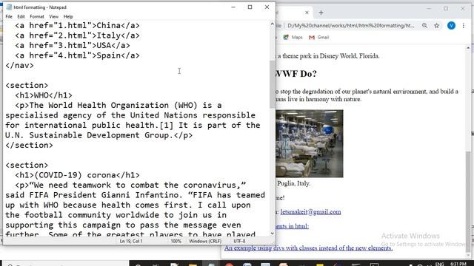Viewport: 474px width, 266px height.
Task: Click the Spain anchor line in Notepad
Action: pos(77,55)
